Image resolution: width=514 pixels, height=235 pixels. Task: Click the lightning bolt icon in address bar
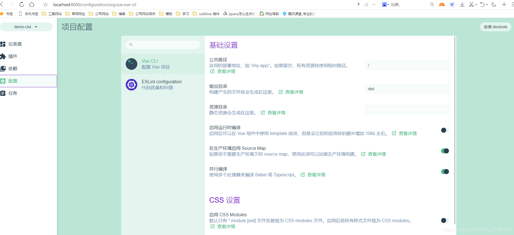(x=359, y=4)
